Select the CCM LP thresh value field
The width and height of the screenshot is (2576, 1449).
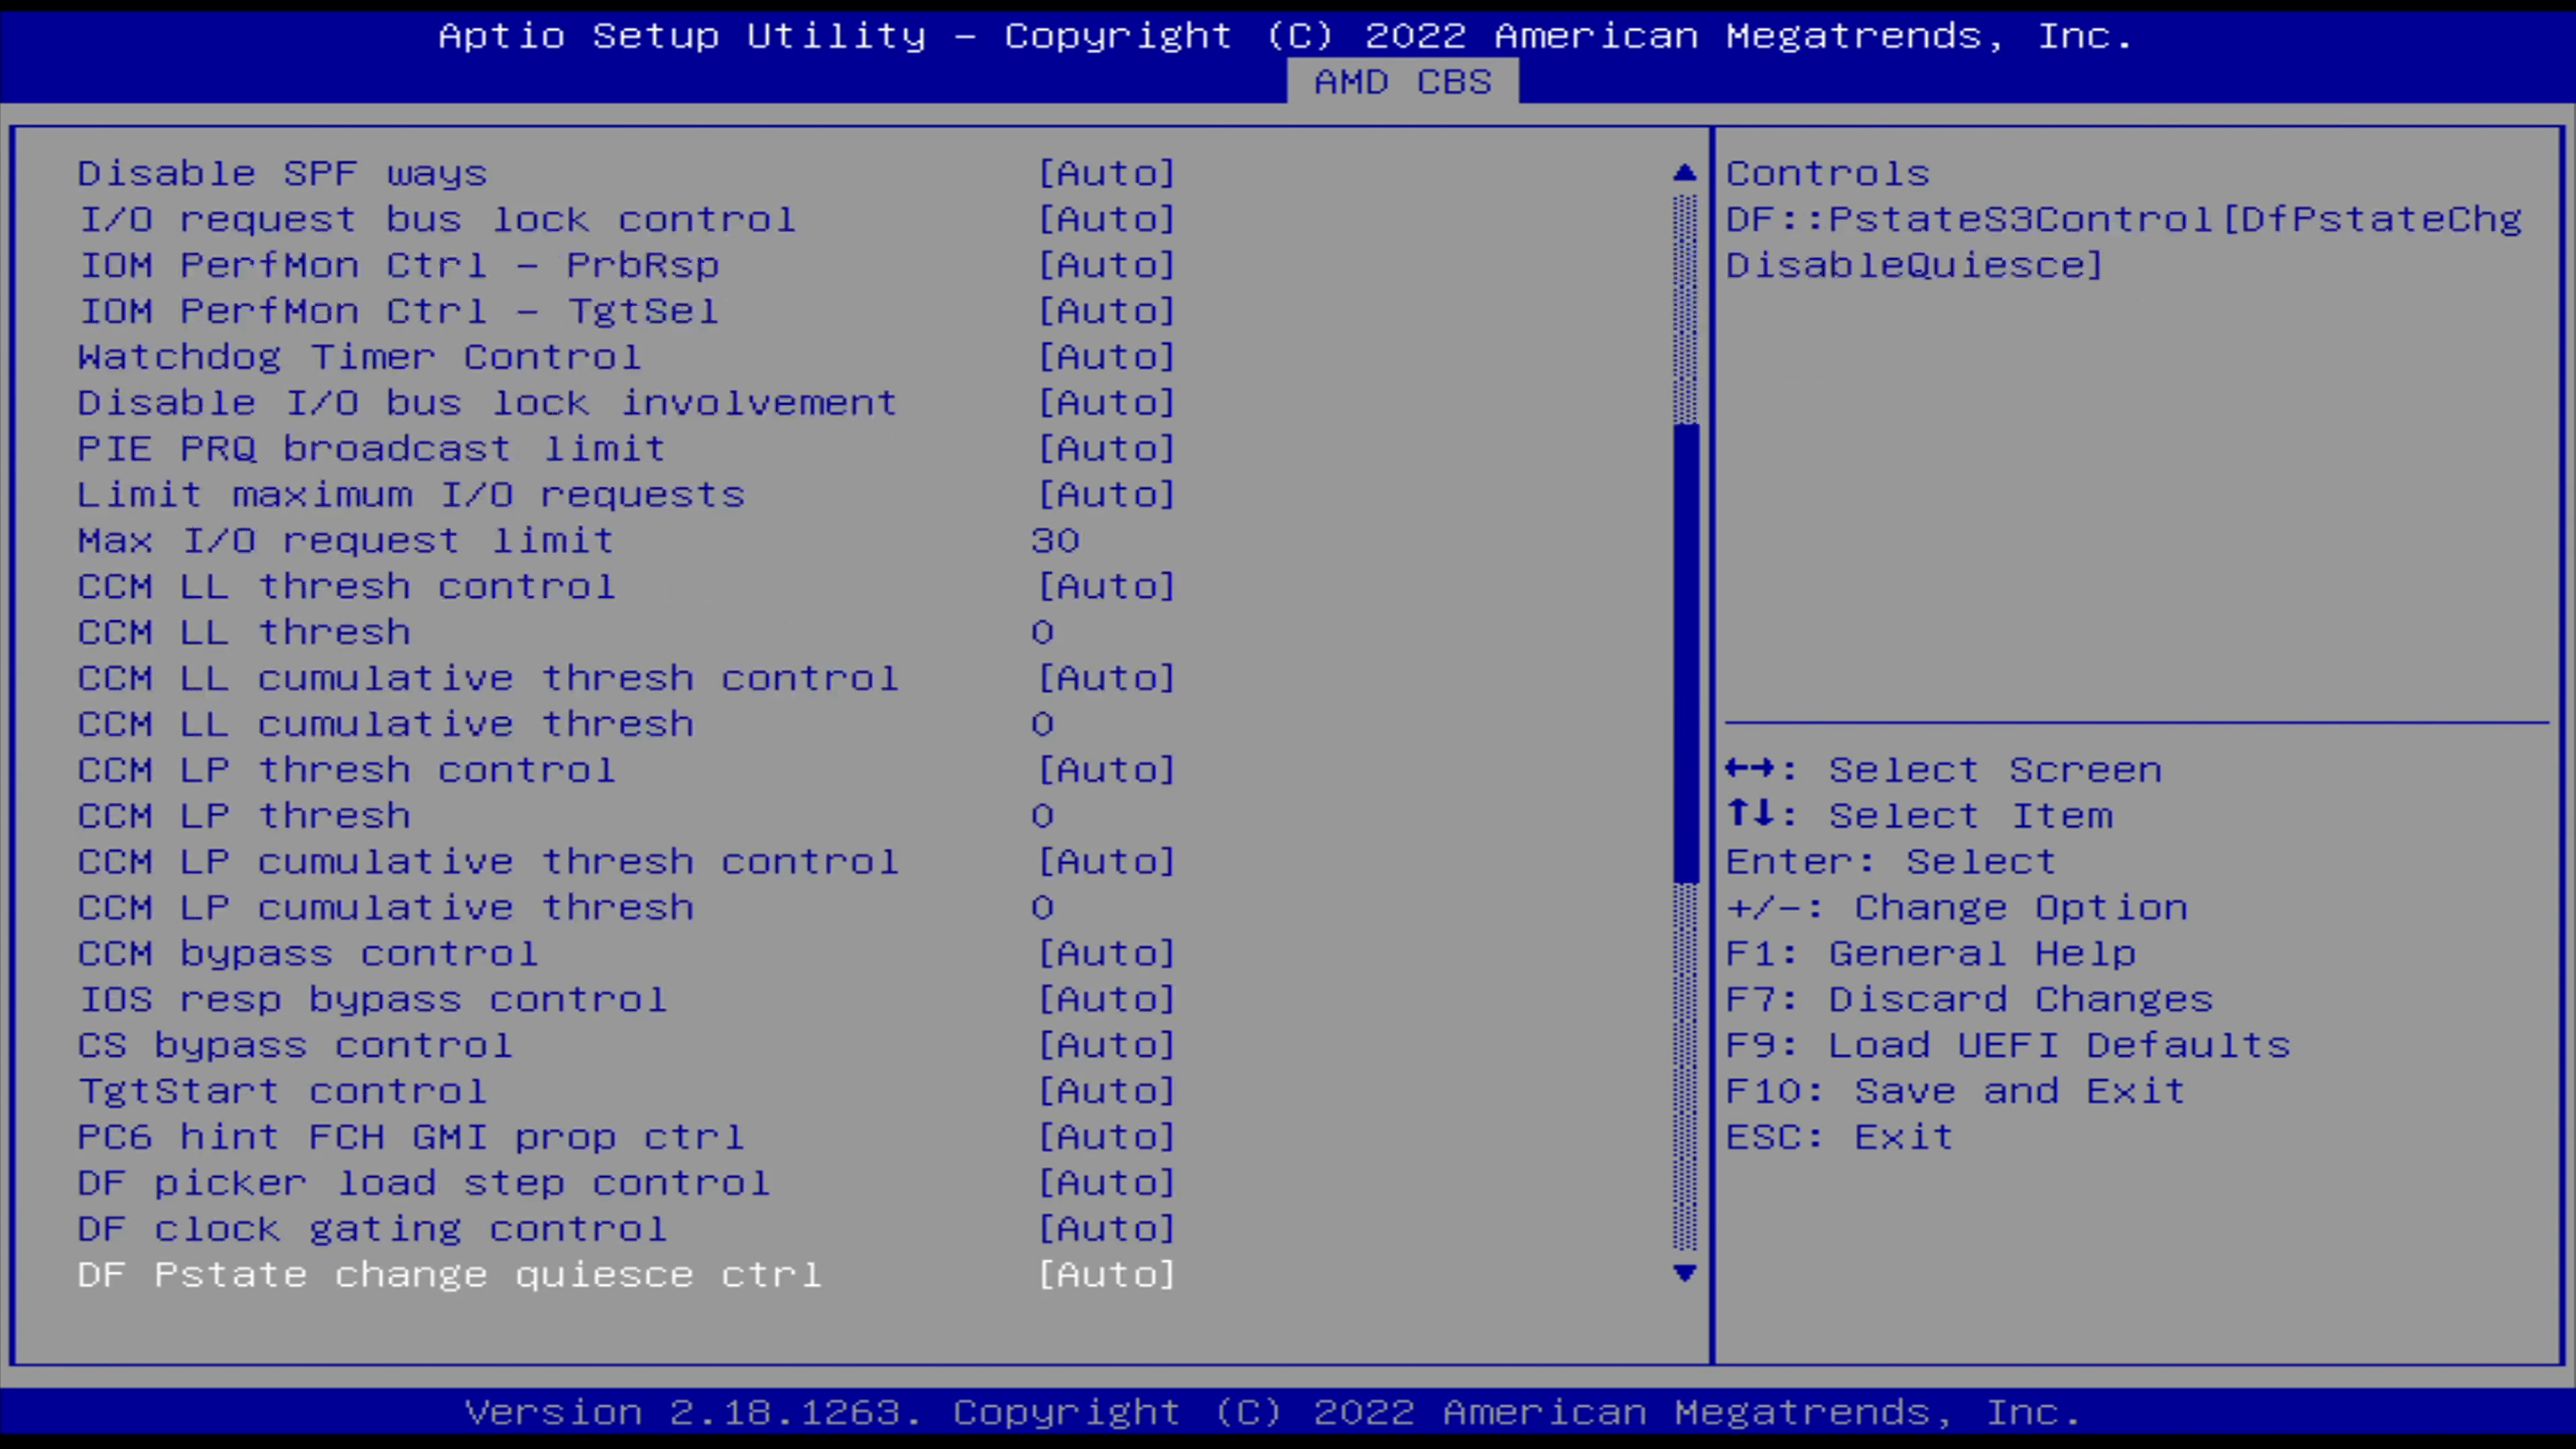pyautogui.click(x=1042, y=817)
